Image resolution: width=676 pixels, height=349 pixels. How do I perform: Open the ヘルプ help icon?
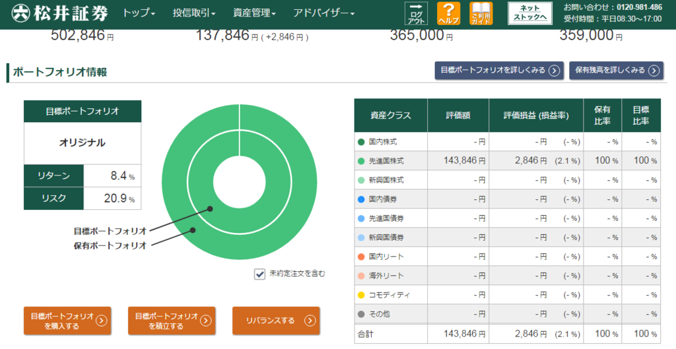[448, 13]
